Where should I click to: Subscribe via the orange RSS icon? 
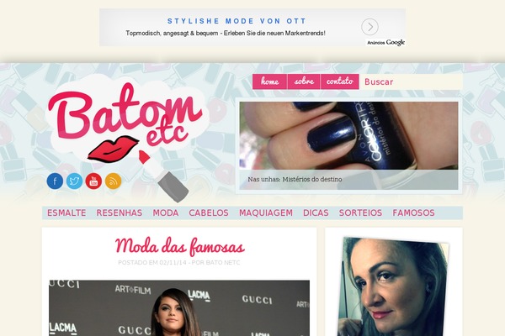[113, 181]
